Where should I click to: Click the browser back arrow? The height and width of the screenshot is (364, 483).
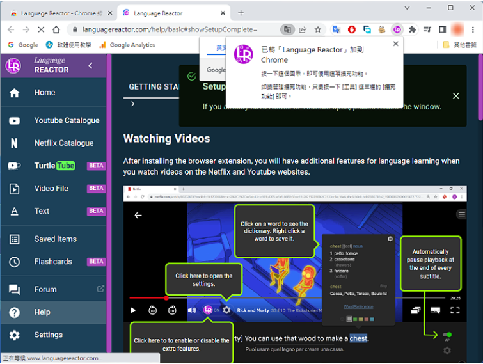[x=11, y=29]
